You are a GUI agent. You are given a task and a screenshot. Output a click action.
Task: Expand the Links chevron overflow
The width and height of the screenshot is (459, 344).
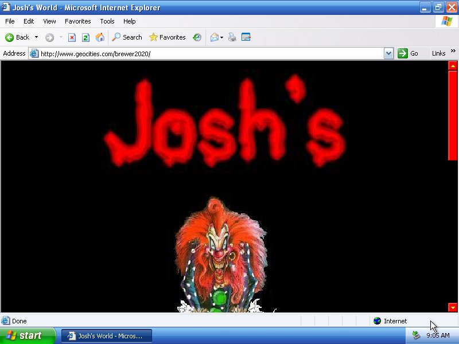point(453,51)
